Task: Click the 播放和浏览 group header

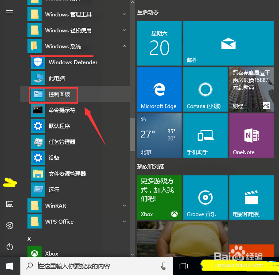Action: tap(151, 167)
